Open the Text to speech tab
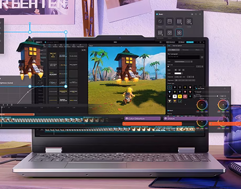The width and height of the screenshot is (241, 189). pyautogui.click(x=177, y=46)
